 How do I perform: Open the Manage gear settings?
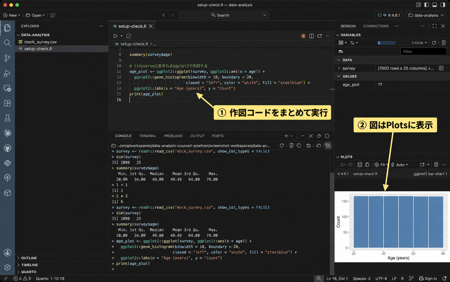click(x=7, y=268)
